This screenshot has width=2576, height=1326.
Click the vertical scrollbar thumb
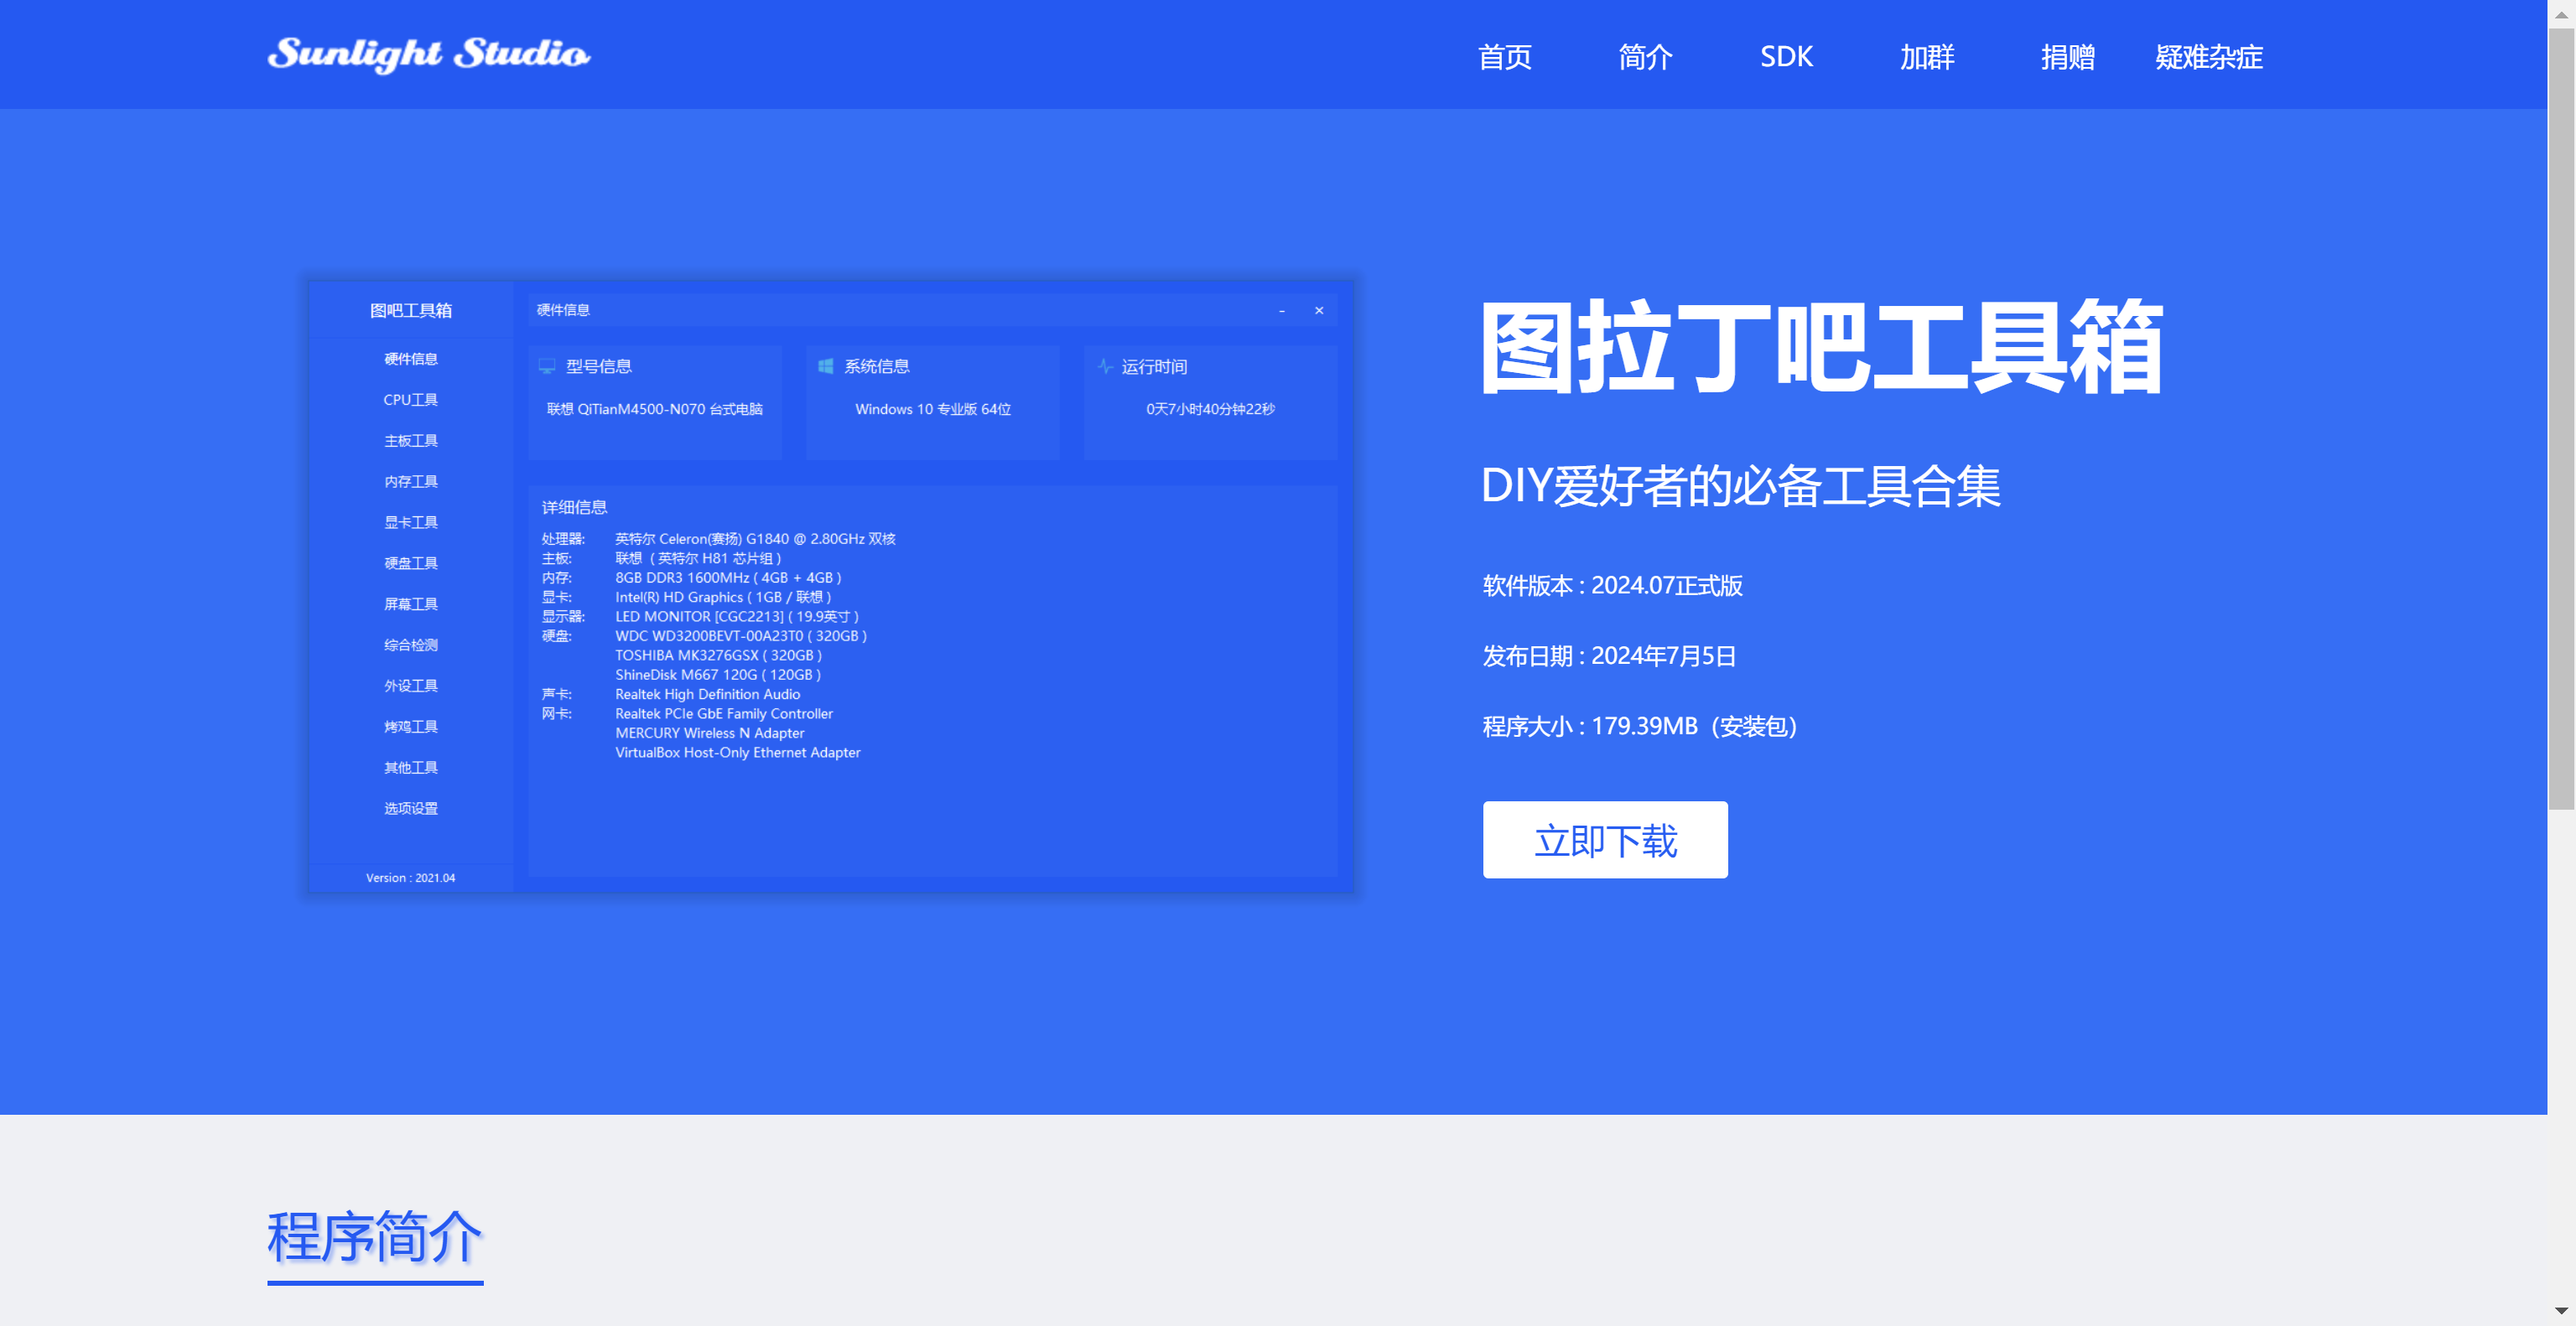[x=2561, y=419]
